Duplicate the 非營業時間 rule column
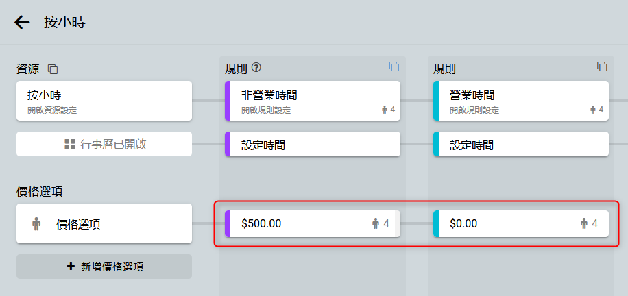Screen dimensions: 628x296 click(x=394, y=66)
